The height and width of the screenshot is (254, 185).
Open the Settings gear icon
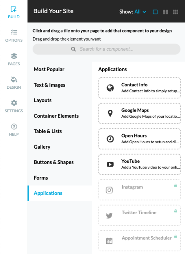coord(14,103)
